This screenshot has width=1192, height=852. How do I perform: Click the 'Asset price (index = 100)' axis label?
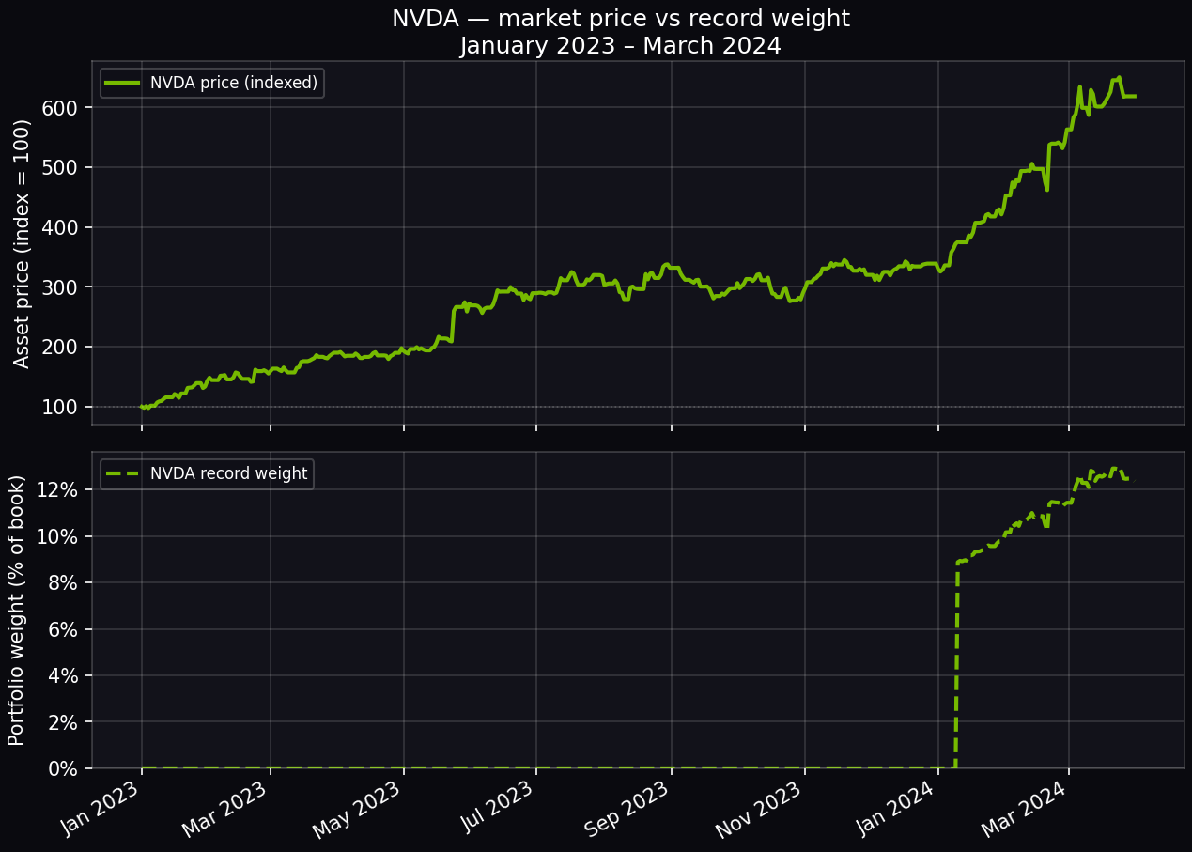click(x=23, y=243)
